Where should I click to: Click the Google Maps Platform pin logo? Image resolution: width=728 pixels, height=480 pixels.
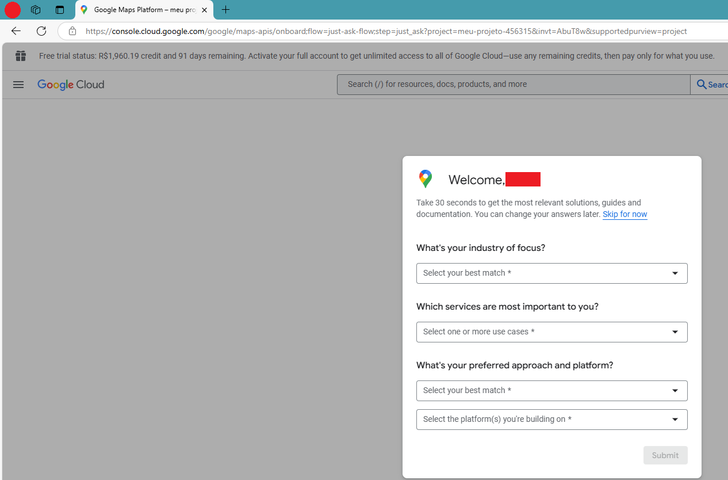[x=425, y=178]
